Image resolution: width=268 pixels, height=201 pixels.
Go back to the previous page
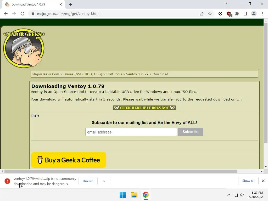(6, 14)
